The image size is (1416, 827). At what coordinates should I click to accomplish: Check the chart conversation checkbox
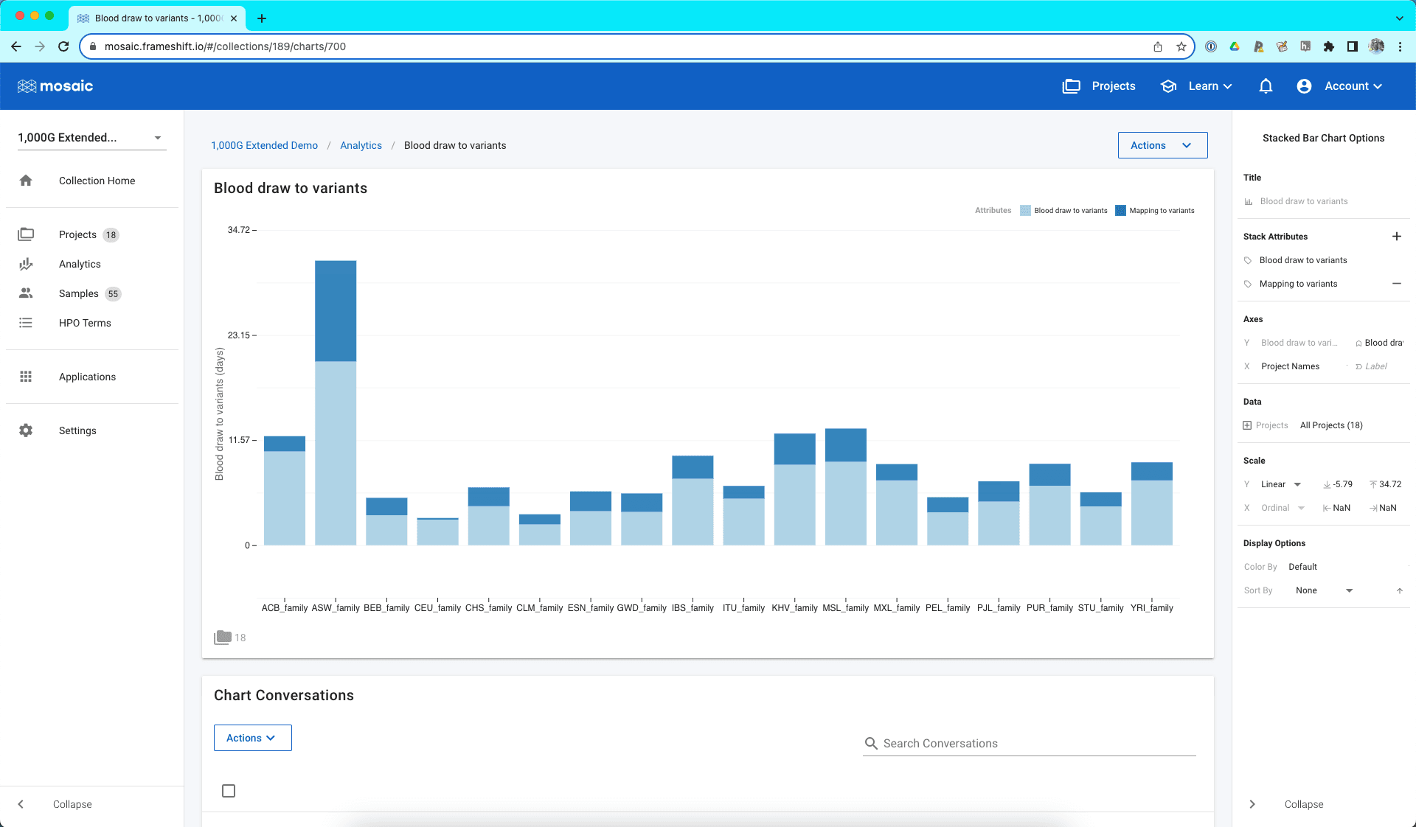[227, 789]
